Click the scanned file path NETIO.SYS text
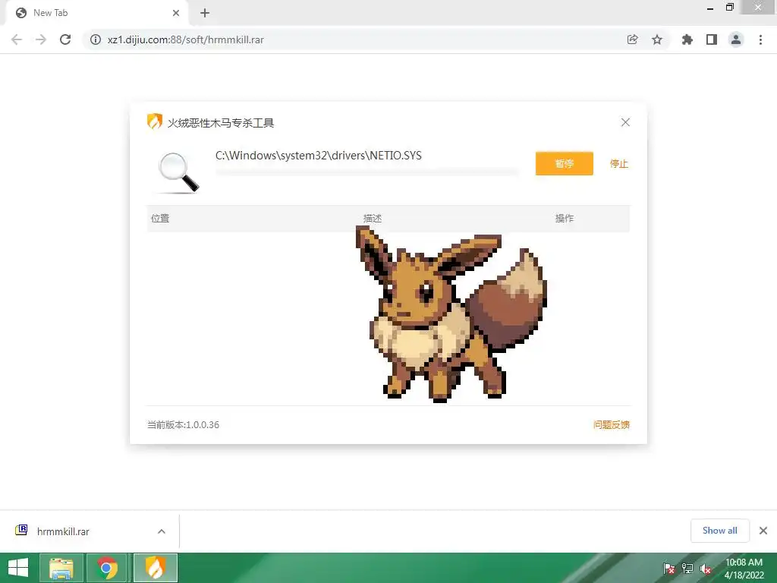The height and width of the screenshot is (583, 777). click(x=319, y=156)
